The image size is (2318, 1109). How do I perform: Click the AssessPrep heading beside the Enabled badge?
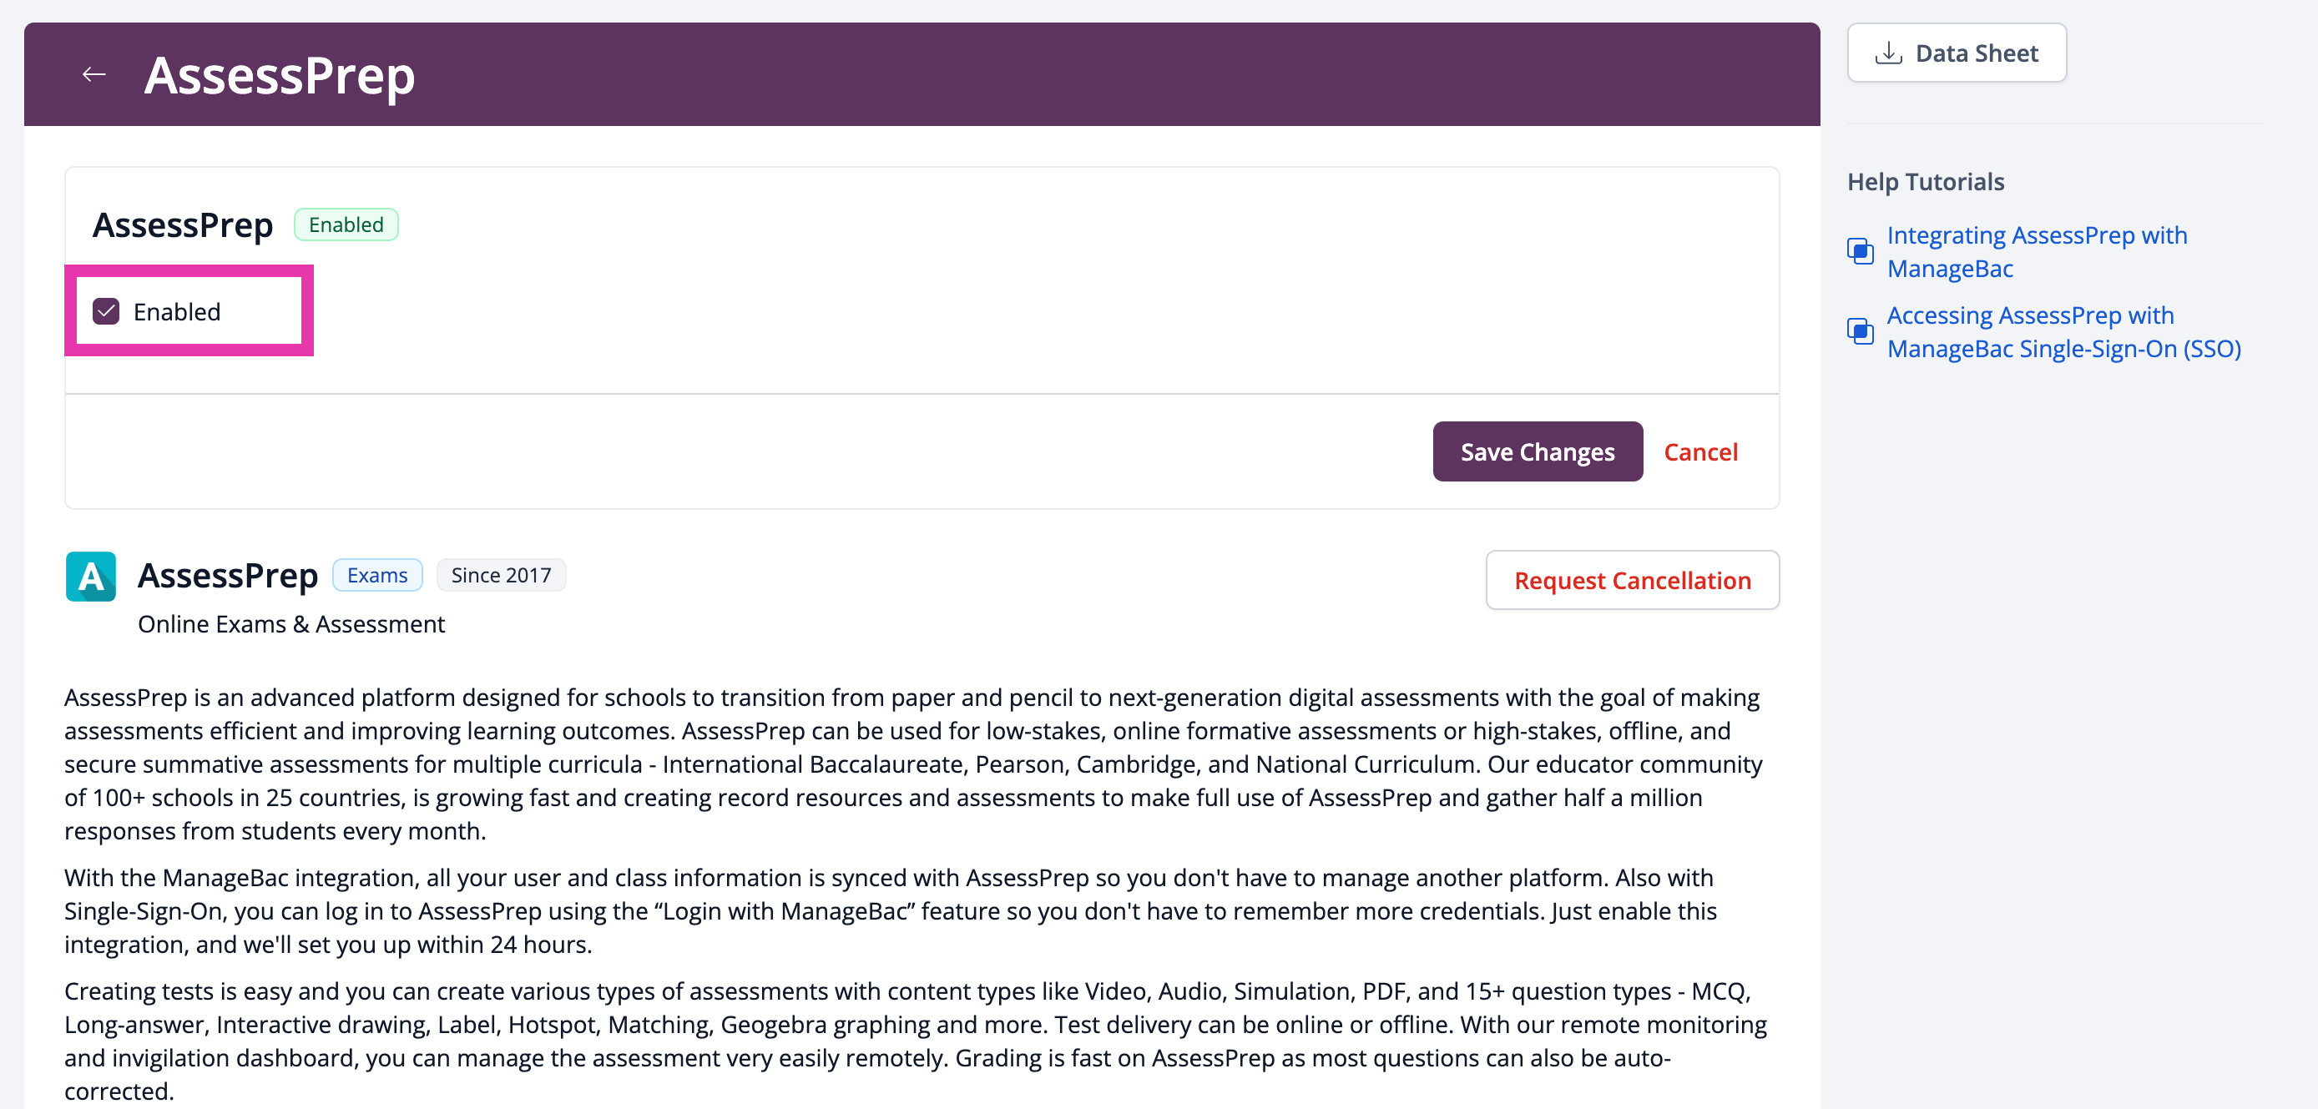(x=183, y=224)
